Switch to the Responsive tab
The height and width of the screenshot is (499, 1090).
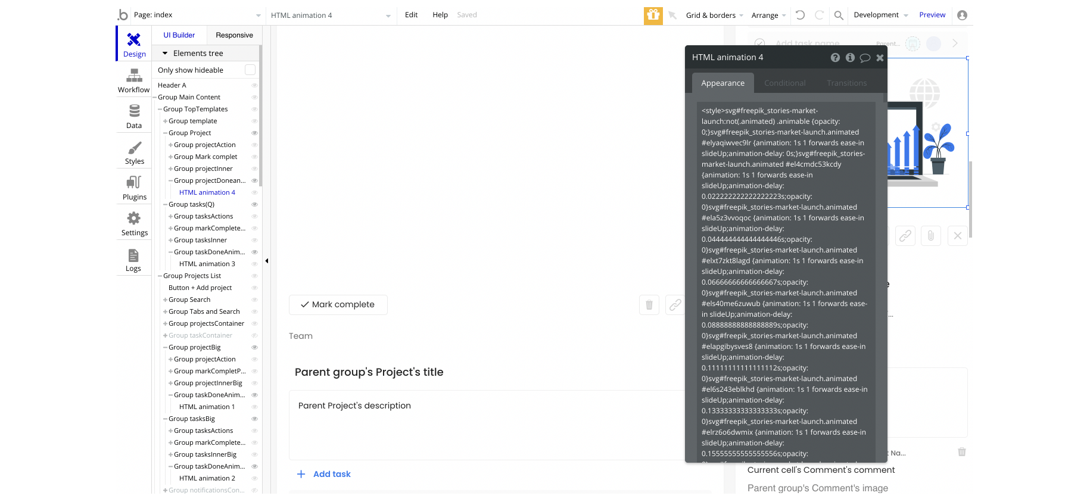[234, 35]
